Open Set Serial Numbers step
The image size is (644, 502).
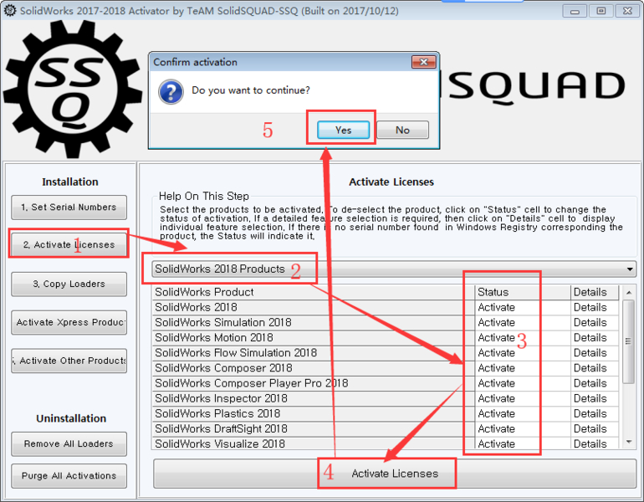(x=69, y=207)
